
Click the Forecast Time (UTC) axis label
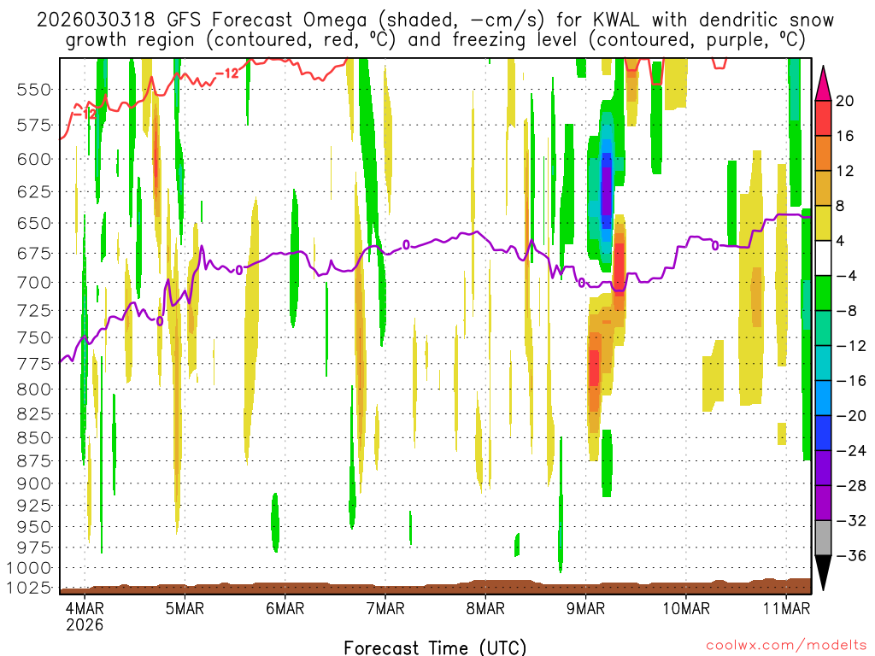pos(435,647)
